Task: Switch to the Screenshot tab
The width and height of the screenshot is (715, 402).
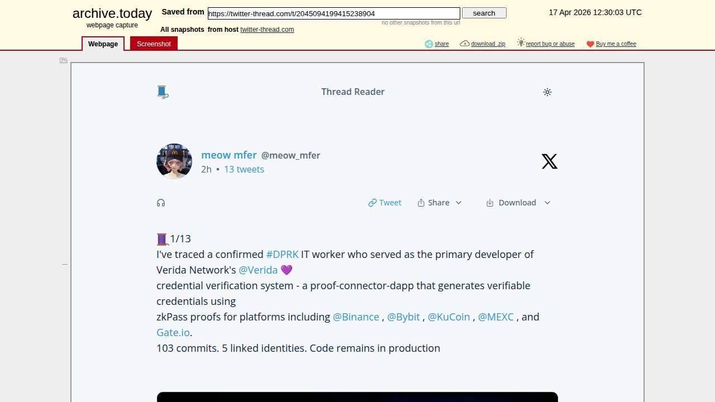Action: pyautogui.click(x=154, y=44)
